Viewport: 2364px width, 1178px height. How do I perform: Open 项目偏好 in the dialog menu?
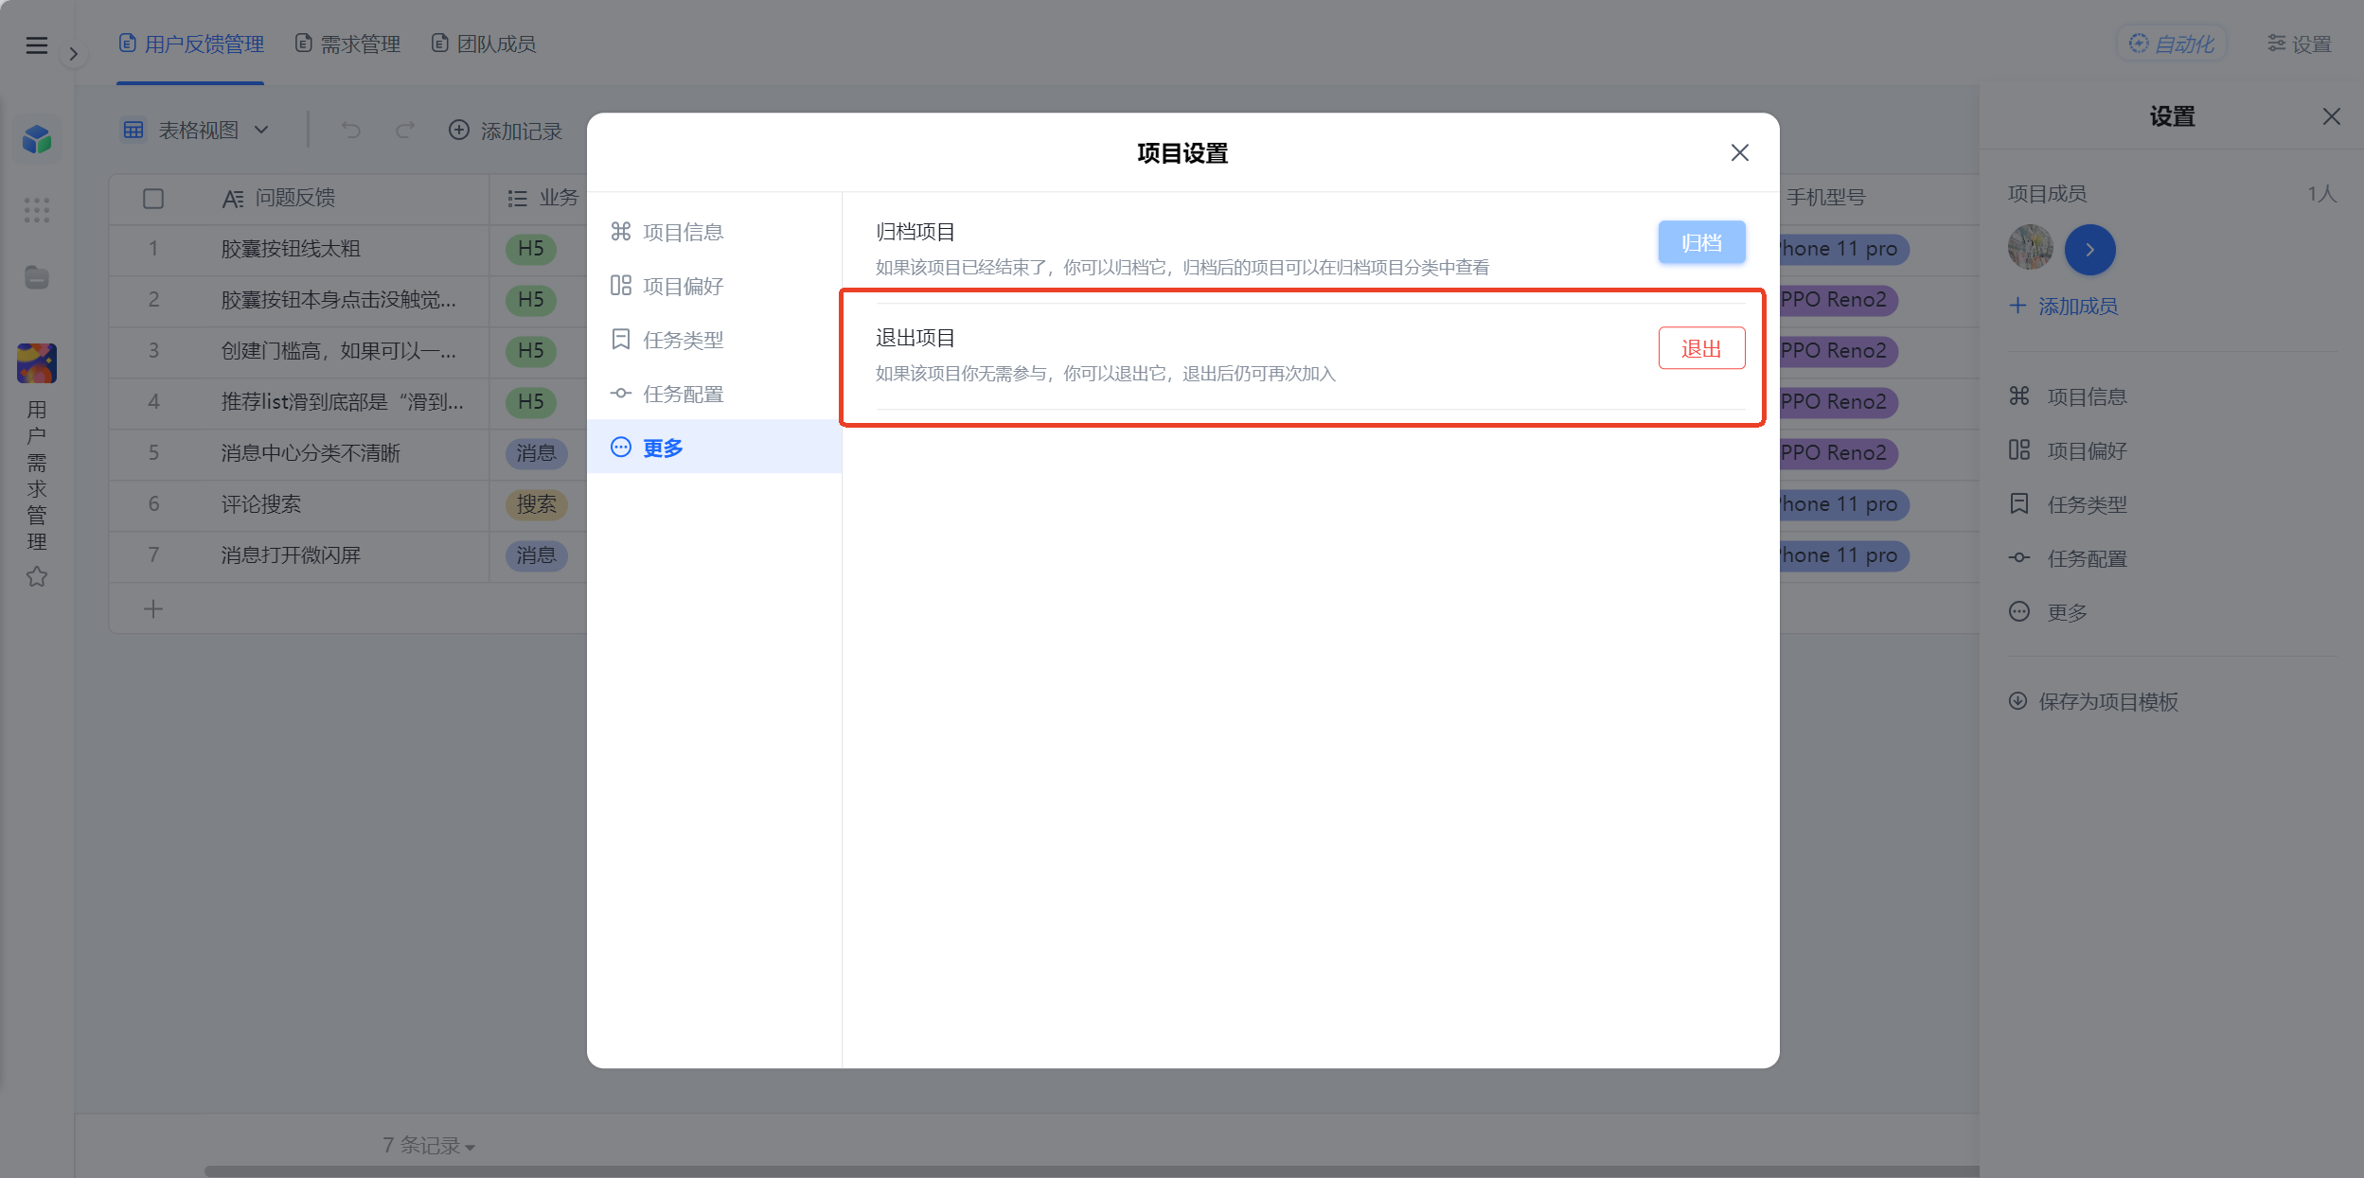point(714,286)
